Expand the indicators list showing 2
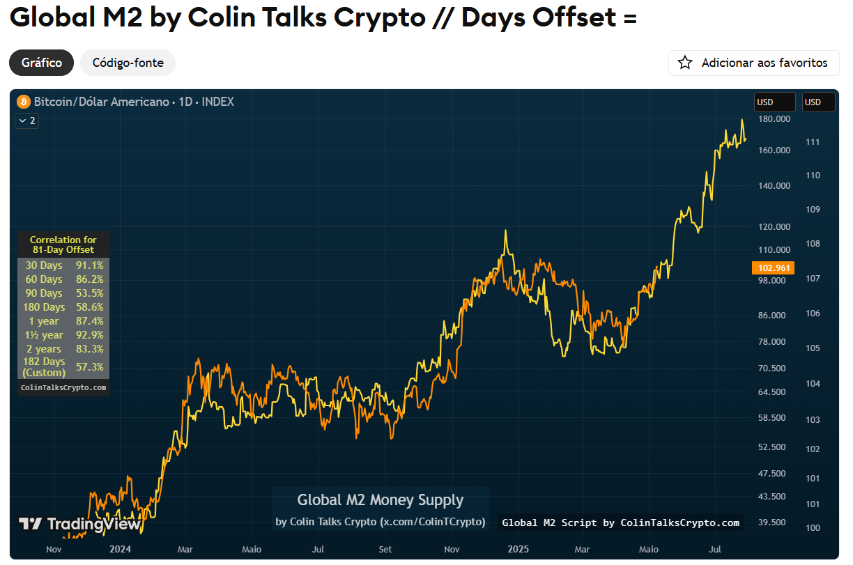The width and height of the screenshot is (853, 565). pos(26,120)
